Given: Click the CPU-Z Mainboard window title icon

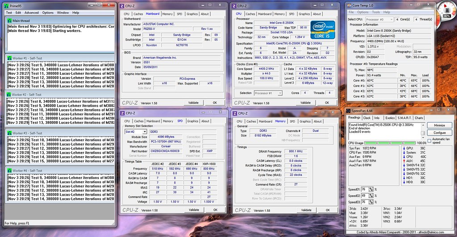Looking at the screenshot, I should coord(122,5).
